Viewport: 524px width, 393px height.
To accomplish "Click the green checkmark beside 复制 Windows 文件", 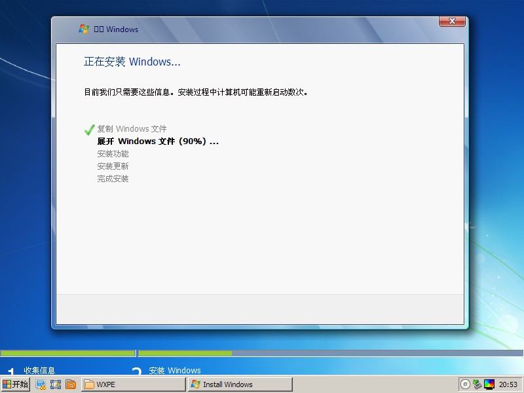I will click(90, 129).
